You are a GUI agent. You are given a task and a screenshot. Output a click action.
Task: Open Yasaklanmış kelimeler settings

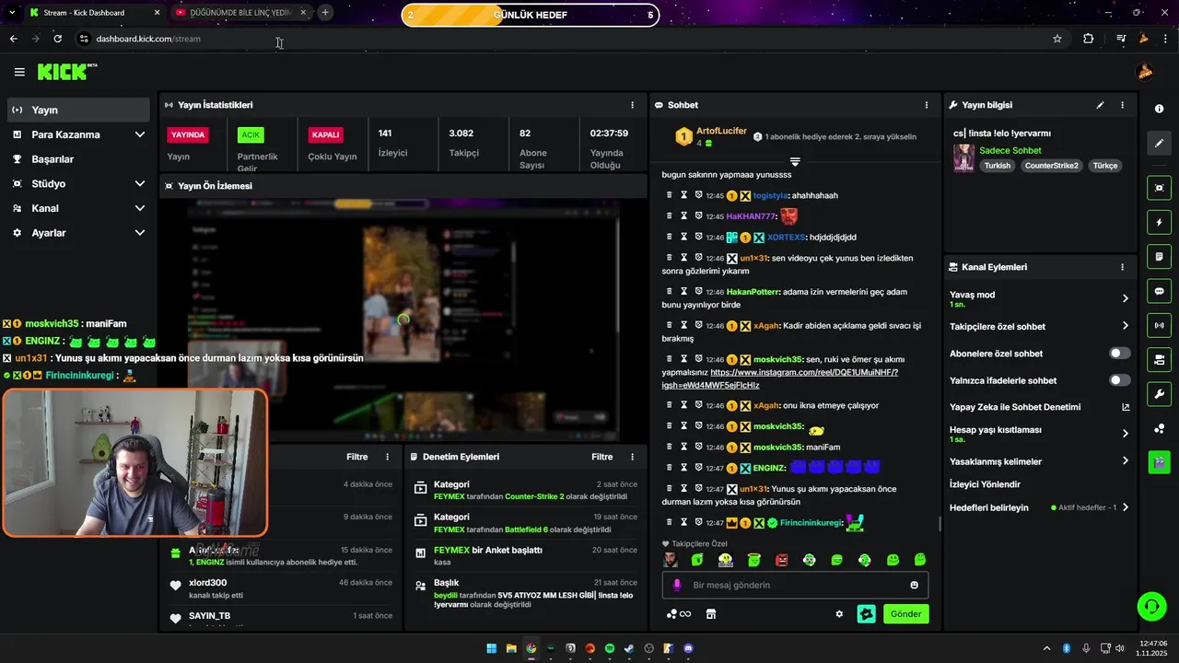click(x=1039, y=461)
